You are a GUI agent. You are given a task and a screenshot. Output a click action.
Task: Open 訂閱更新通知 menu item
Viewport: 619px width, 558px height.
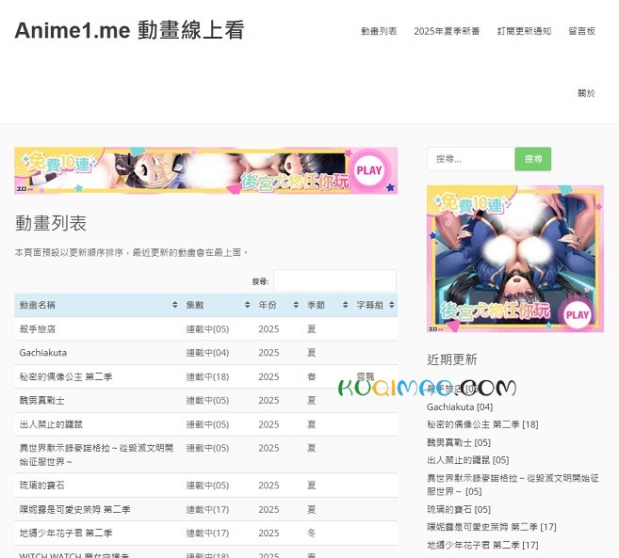tap(524, 31)
